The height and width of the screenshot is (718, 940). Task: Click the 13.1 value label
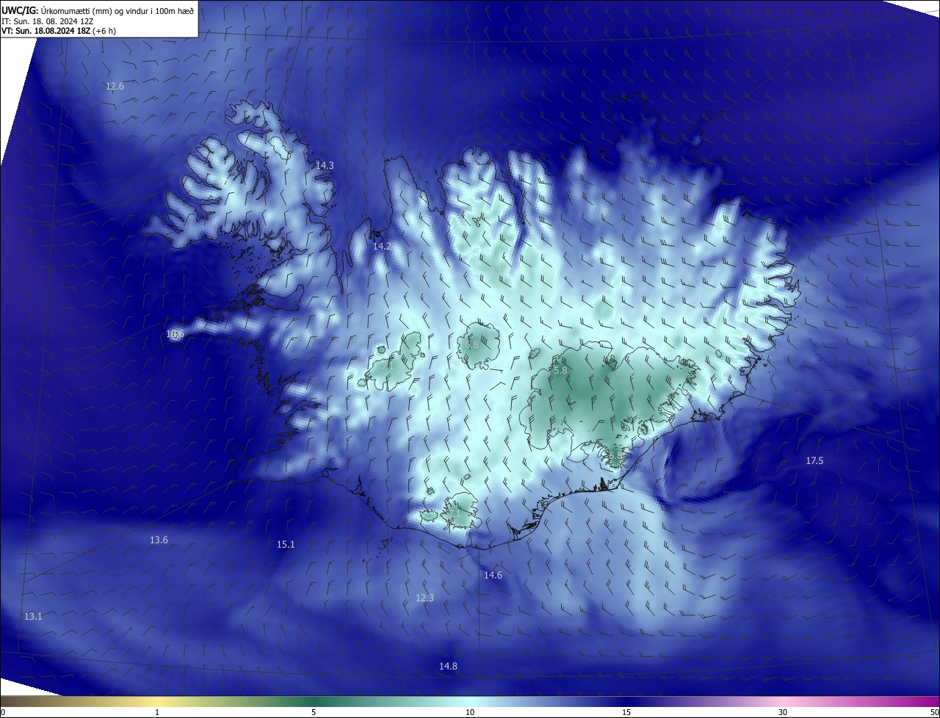[x=33, y=617]
